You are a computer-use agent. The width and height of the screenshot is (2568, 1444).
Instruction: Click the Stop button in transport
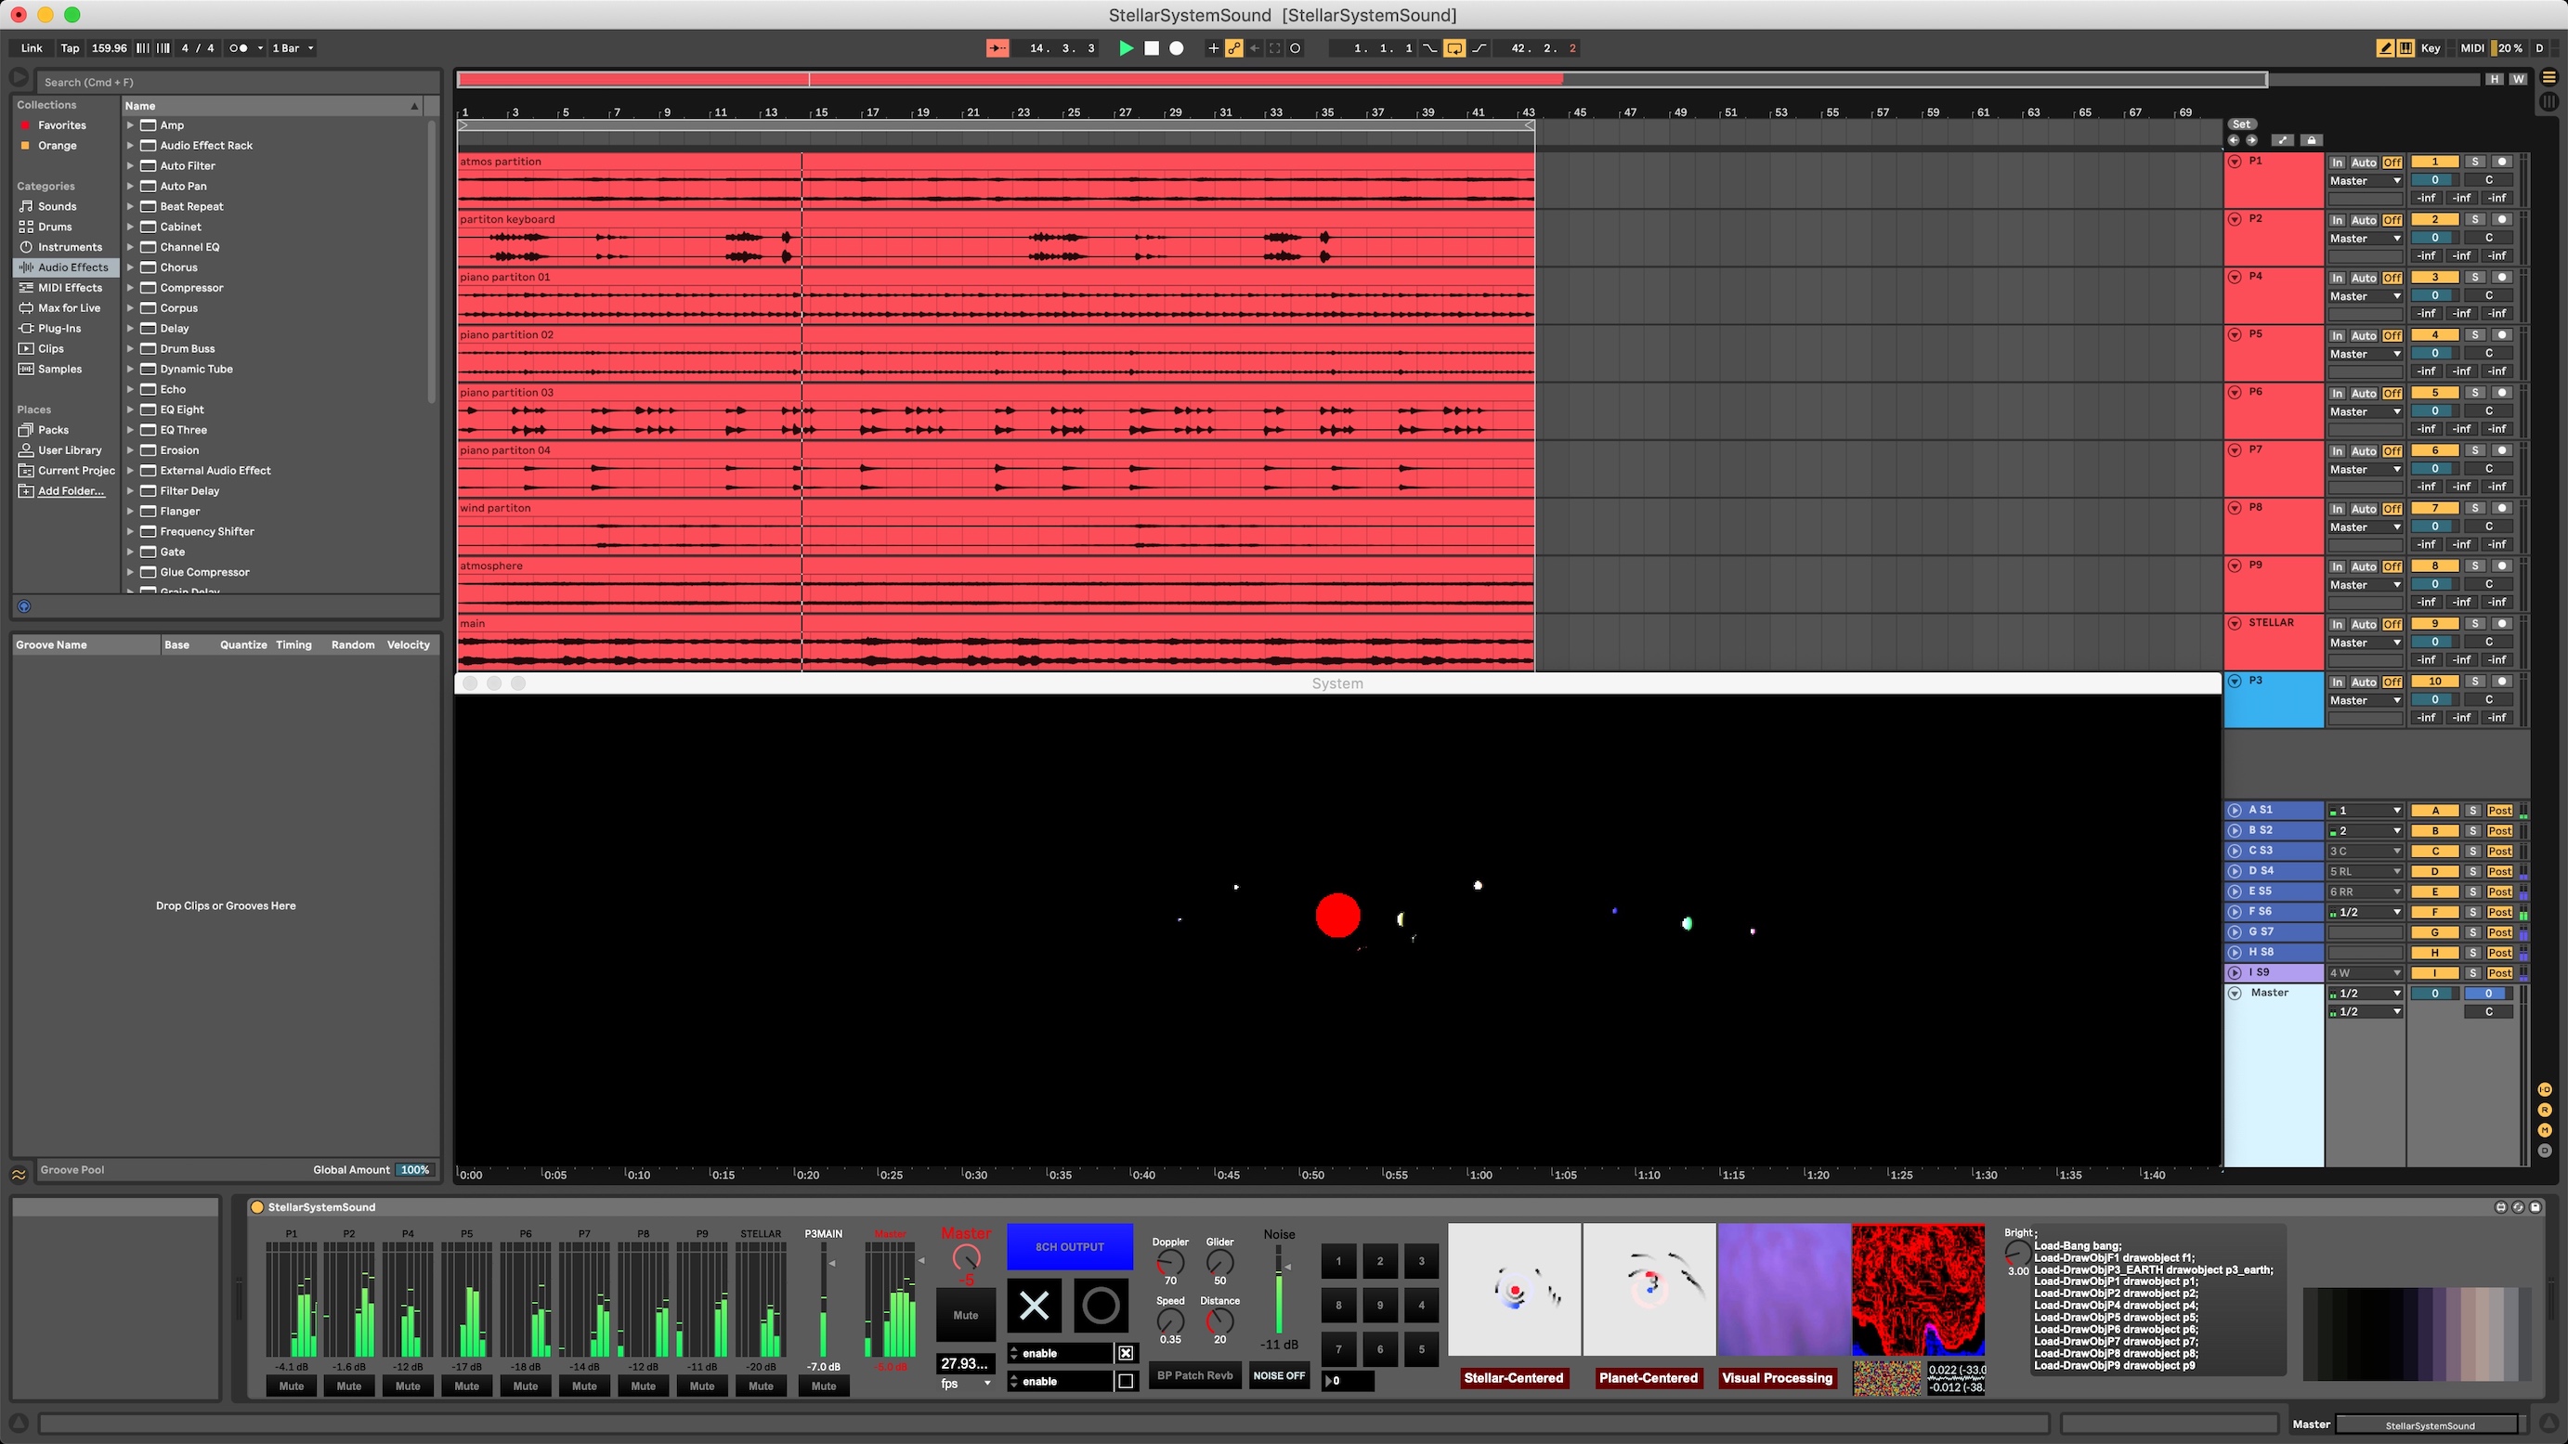pos(1152,48)
